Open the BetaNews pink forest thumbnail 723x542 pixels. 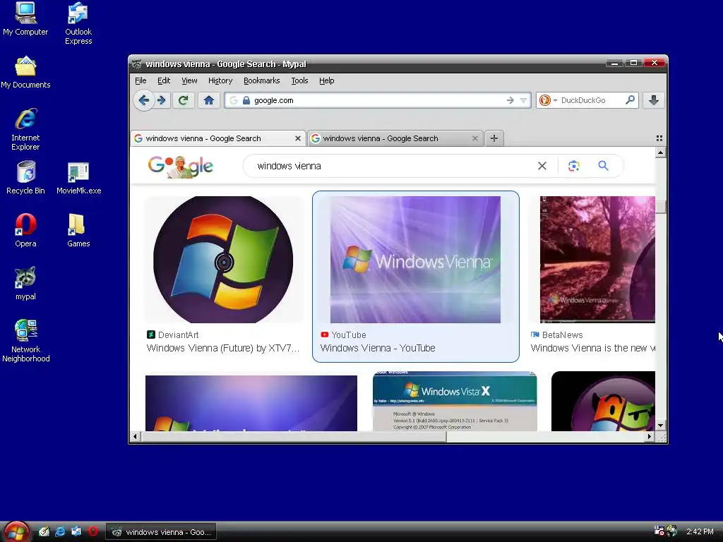[x=597, y=260]
